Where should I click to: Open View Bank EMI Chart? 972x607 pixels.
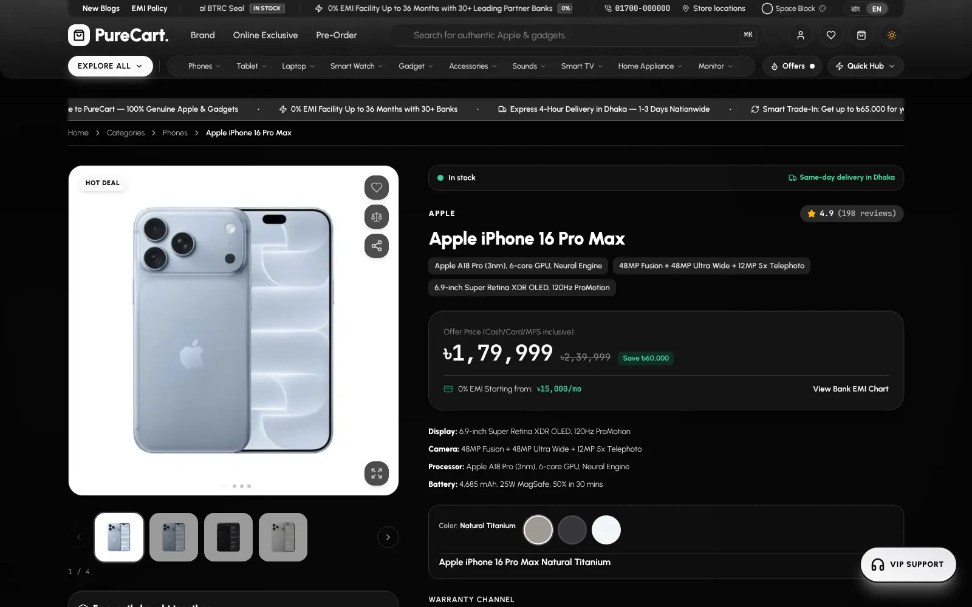click(x=850, y=389)
